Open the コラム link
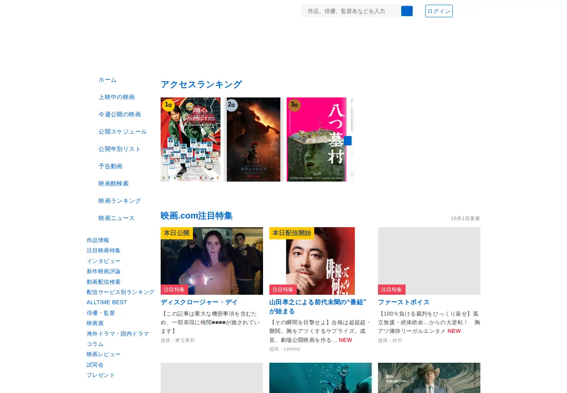 pyautogui.click(x=95, y=344)
